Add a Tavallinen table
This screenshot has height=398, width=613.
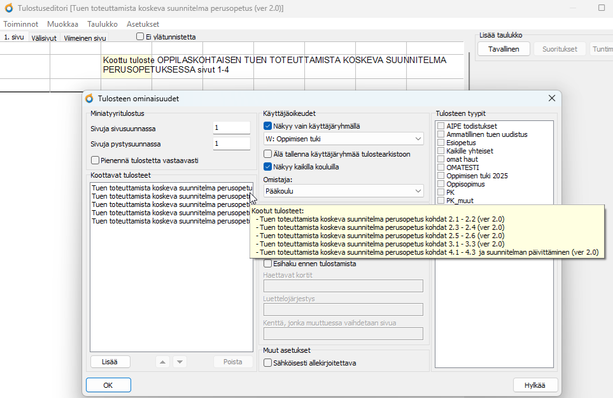[x=504, y=49]
